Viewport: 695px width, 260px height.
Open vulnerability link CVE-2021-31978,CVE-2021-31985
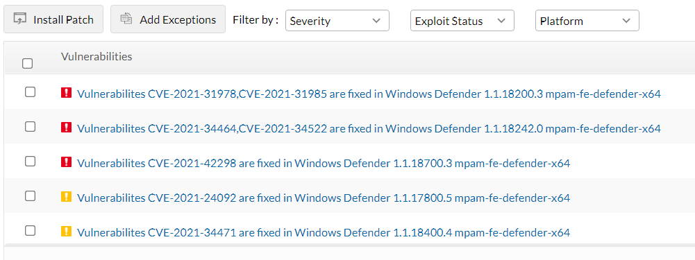(x=369, y=94)
